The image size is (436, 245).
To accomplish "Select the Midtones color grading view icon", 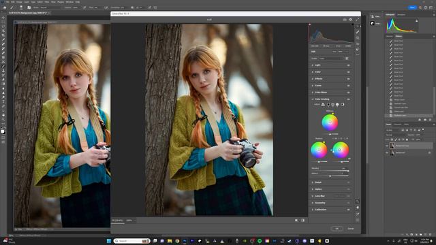I will coord(333,104).
